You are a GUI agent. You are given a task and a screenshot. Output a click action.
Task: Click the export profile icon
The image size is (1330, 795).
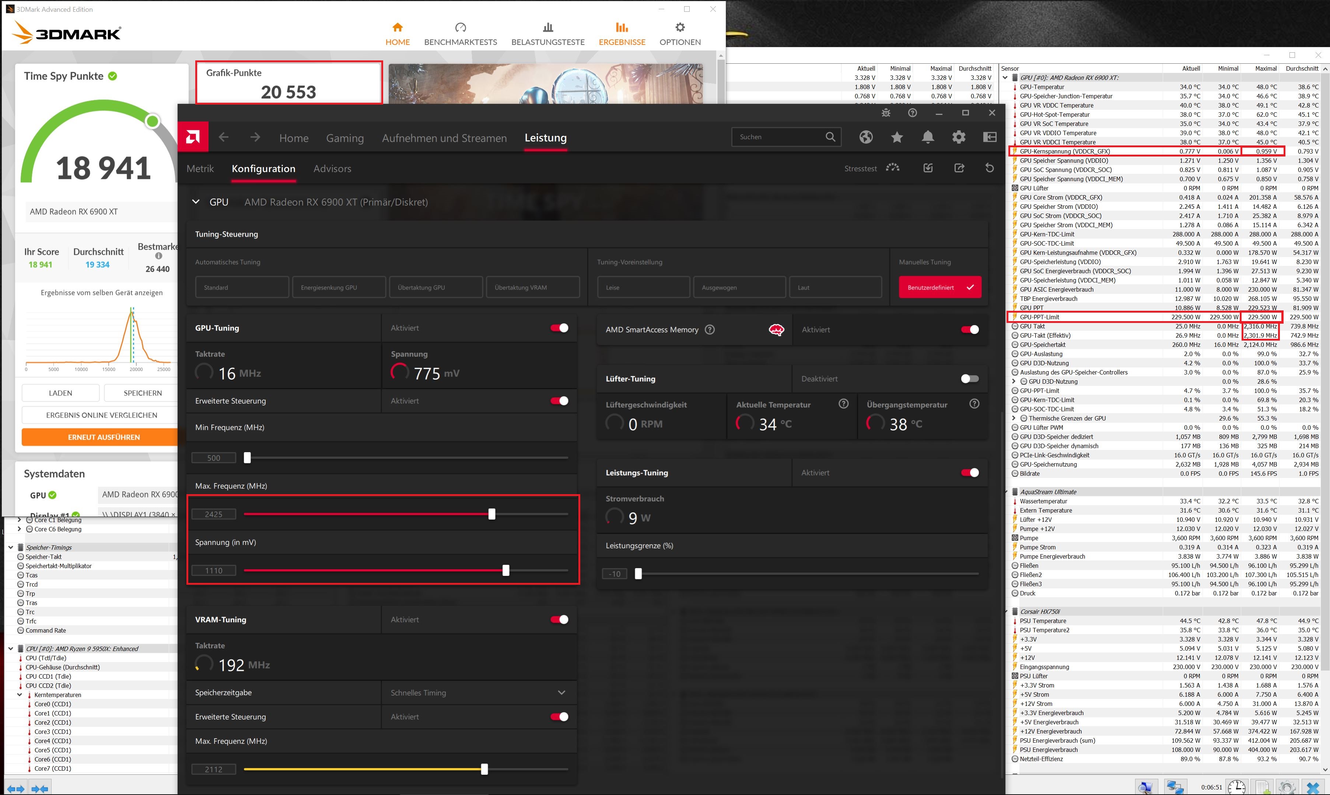[x=959, y=168]
